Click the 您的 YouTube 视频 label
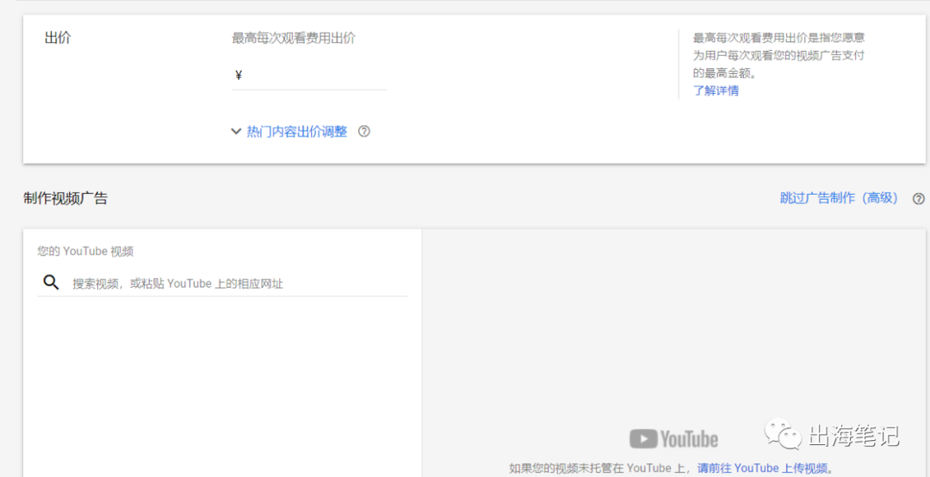The image size is (930, 477). click(x=85, y=251)
